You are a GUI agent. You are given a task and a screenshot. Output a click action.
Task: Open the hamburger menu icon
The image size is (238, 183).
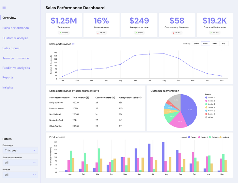point(4,8)
